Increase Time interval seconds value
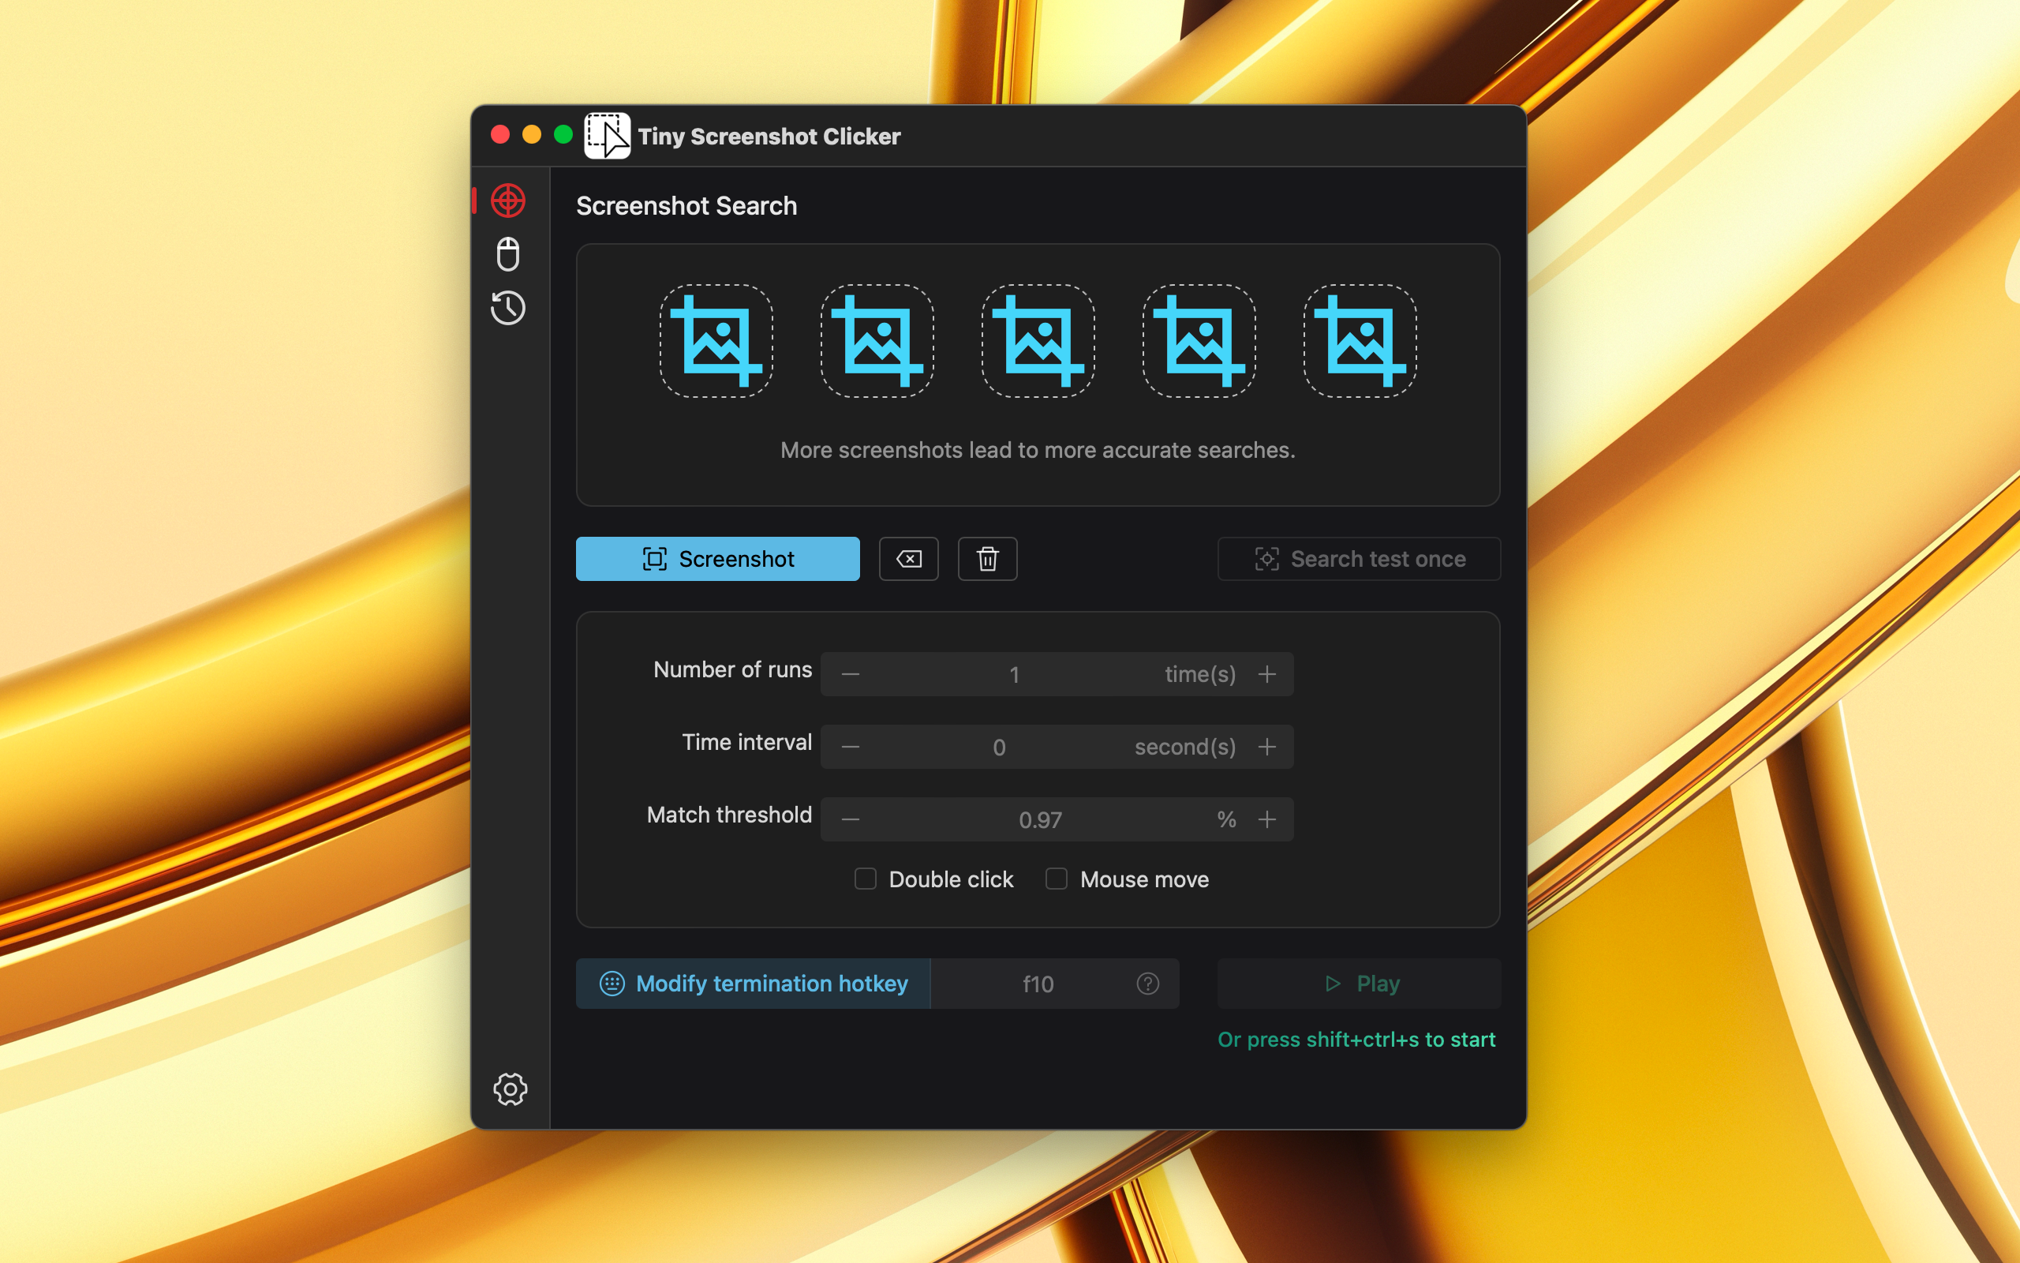The image size is (2020, 1263). [1266, 747]
